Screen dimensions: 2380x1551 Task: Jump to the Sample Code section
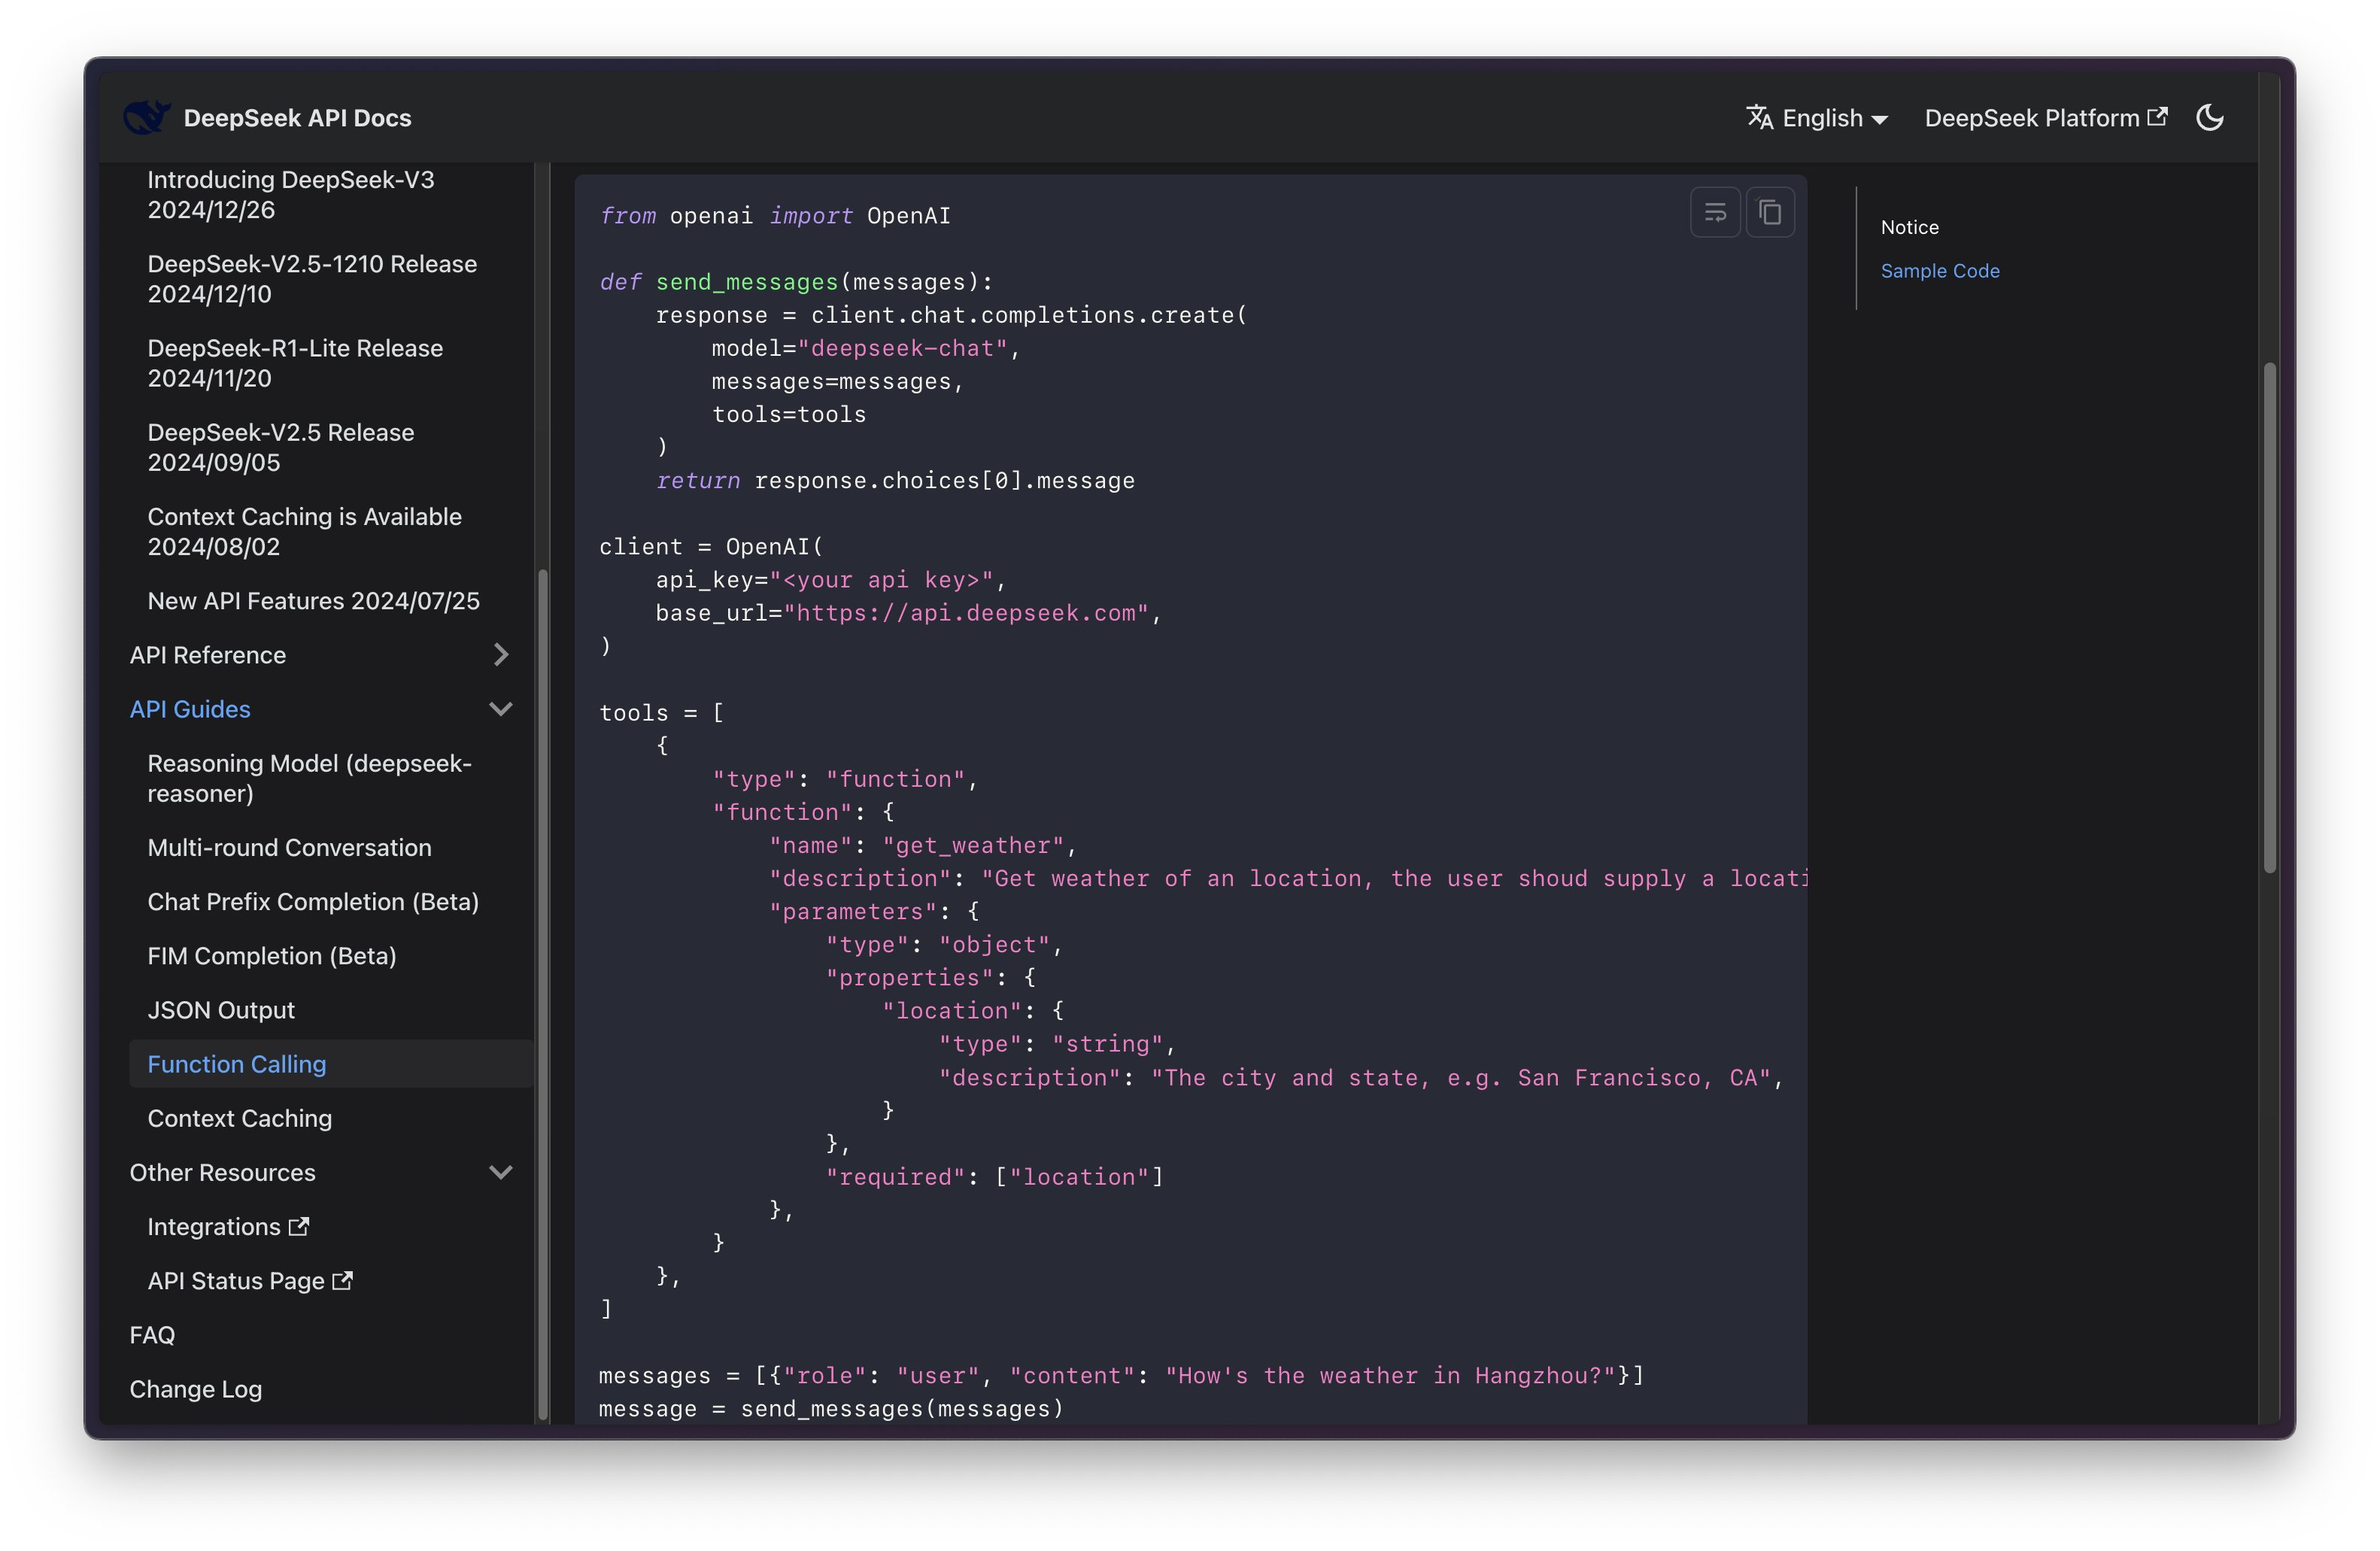(1939, 271)
